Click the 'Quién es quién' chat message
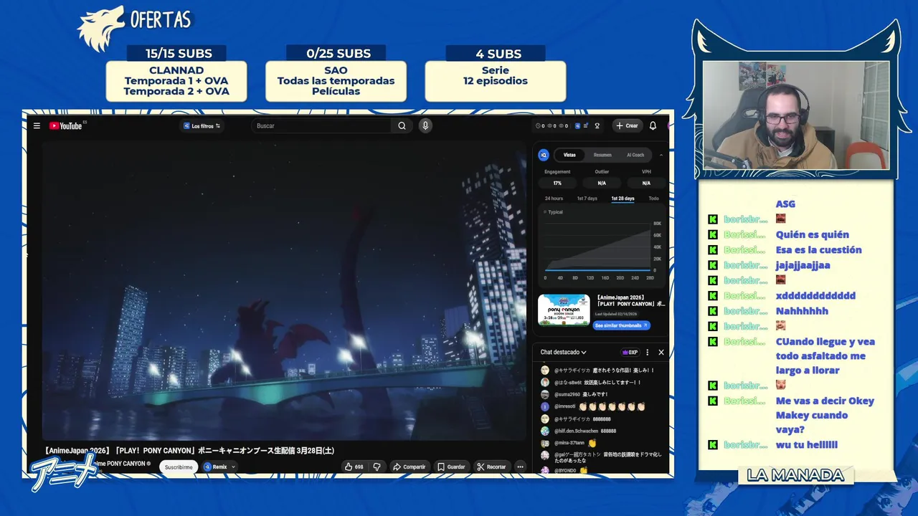 point(812,234)
